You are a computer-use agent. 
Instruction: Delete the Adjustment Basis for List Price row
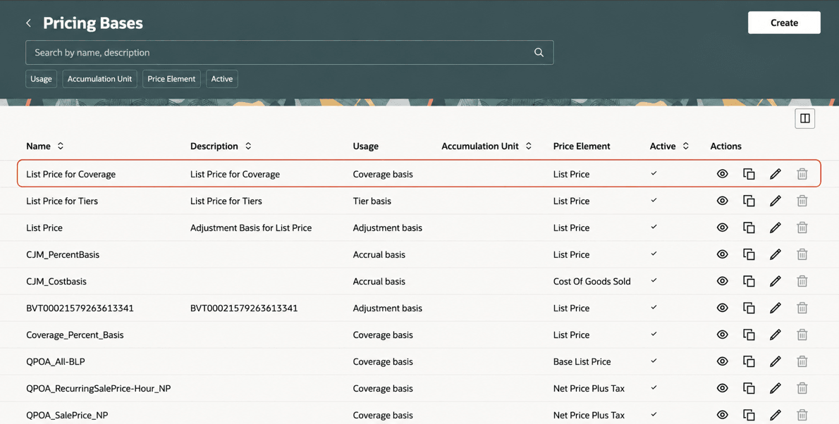tap(802, 227)
